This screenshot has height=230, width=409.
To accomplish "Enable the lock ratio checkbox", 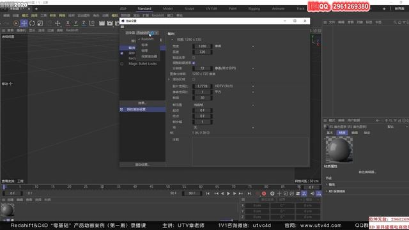I will tap(194, 57).
